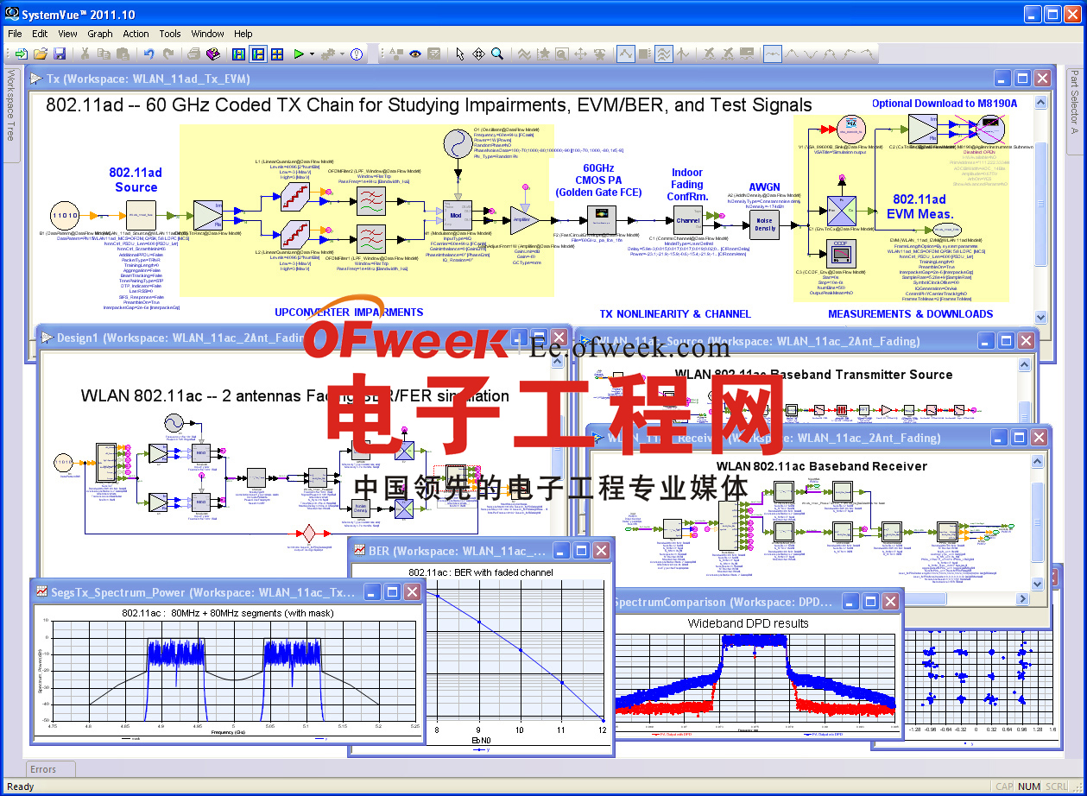Click the Mod modulator block in Tx schematic
The image size is (1087, 796).
pos(456,215)
